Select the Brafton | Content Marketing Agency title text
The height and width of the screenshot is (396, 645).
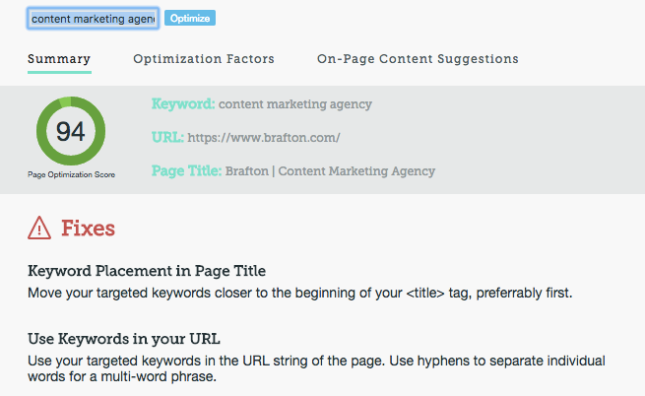tap(330, 171)
